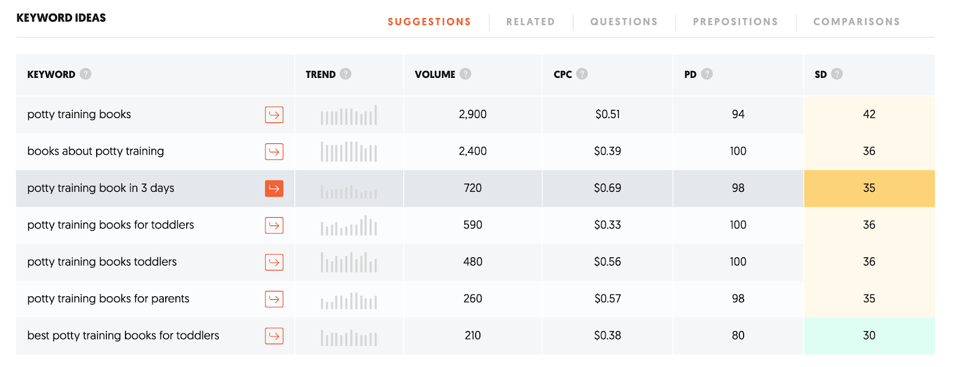This screenshot has height=367, width=961.
Task: Click the 'potty training book in 3 days' keyword
Action: click(x=101, y=188)
